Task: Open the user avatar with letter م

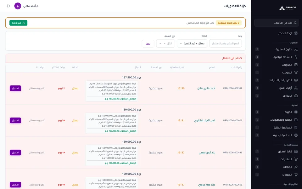Action: (x=18, y=6)
